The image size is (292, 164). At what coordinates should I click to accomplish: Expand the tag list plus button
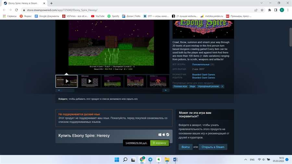[222, 87]
